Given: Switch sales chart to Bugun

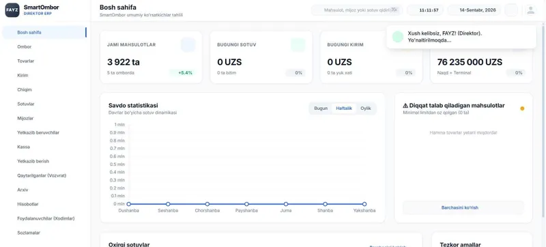Looking at the screenshot, I should coord(321,108).
